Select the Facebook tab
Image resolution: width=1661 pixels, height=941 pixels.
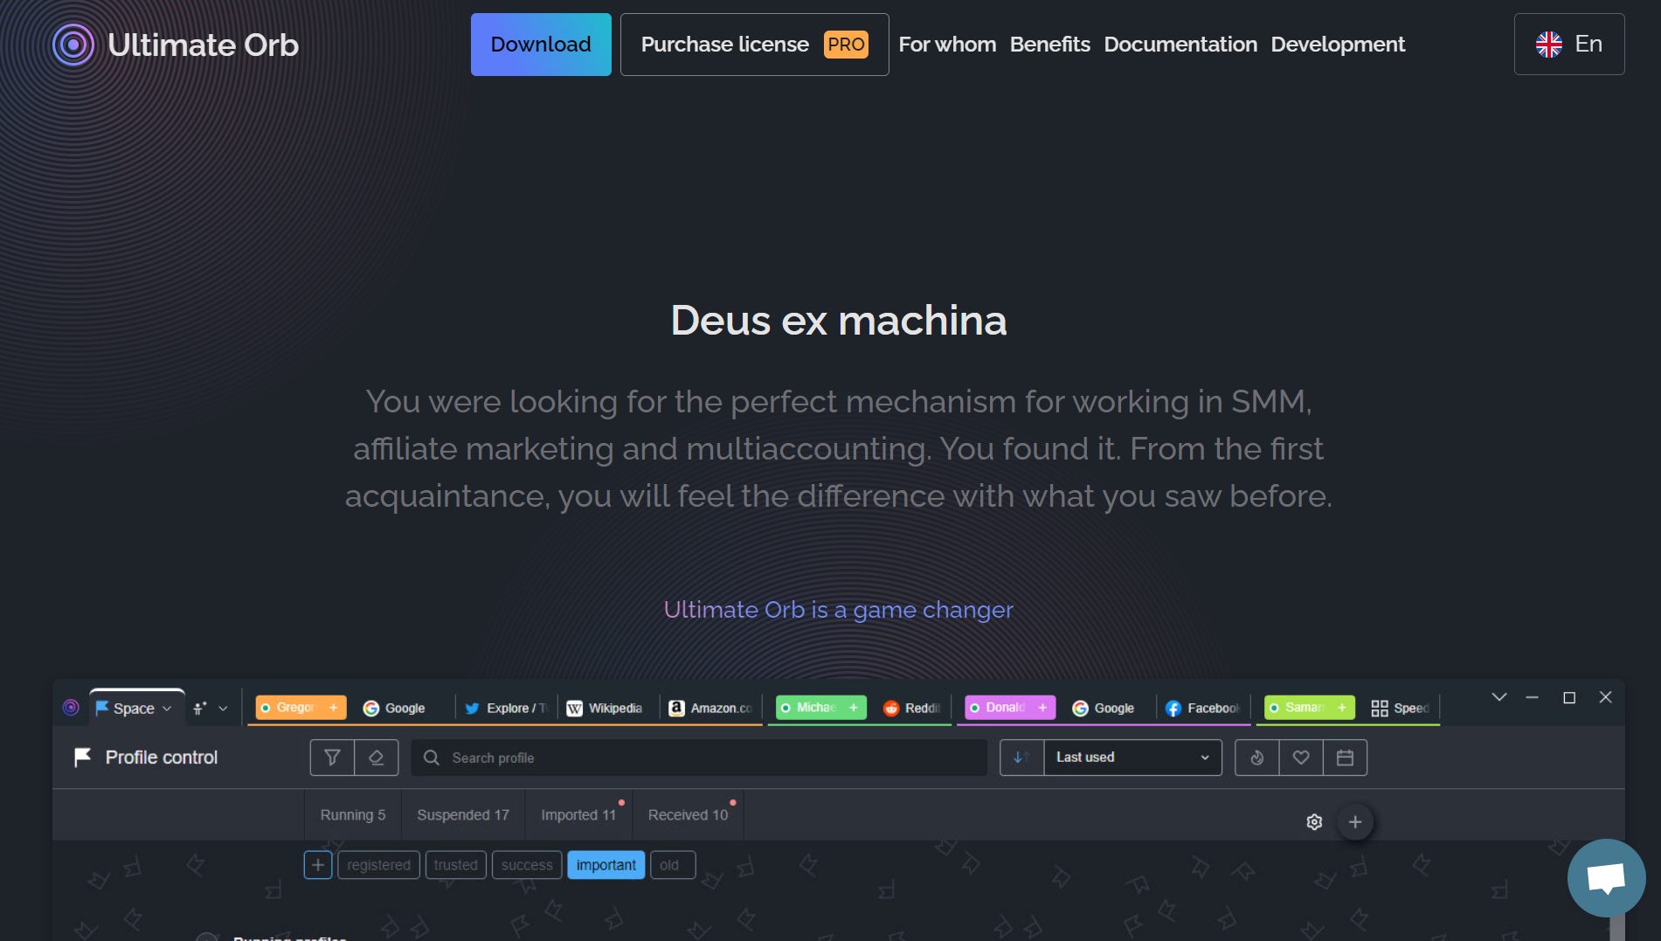pyautogui.click(x=1202, y=708)
